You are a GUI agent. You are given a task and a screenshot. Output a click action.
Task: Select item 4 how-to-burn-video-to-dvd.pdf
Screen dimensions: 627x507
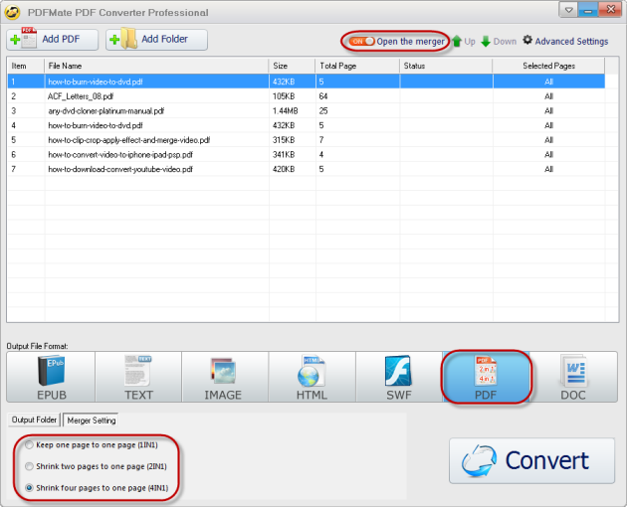point(307,125)
